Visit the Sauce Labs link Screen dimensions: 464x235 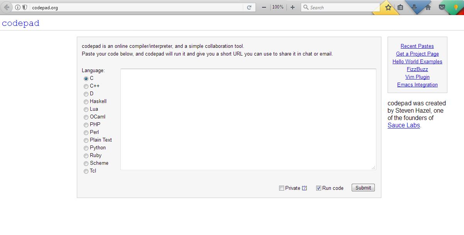pyautogui.click(x=404, y=125)
